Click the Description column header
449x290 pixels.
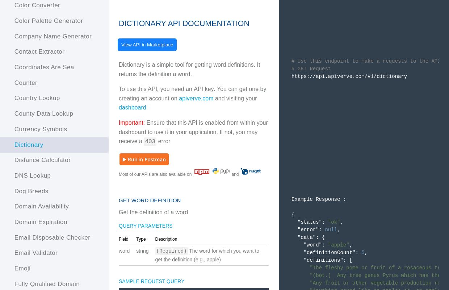tap(166, 239)
